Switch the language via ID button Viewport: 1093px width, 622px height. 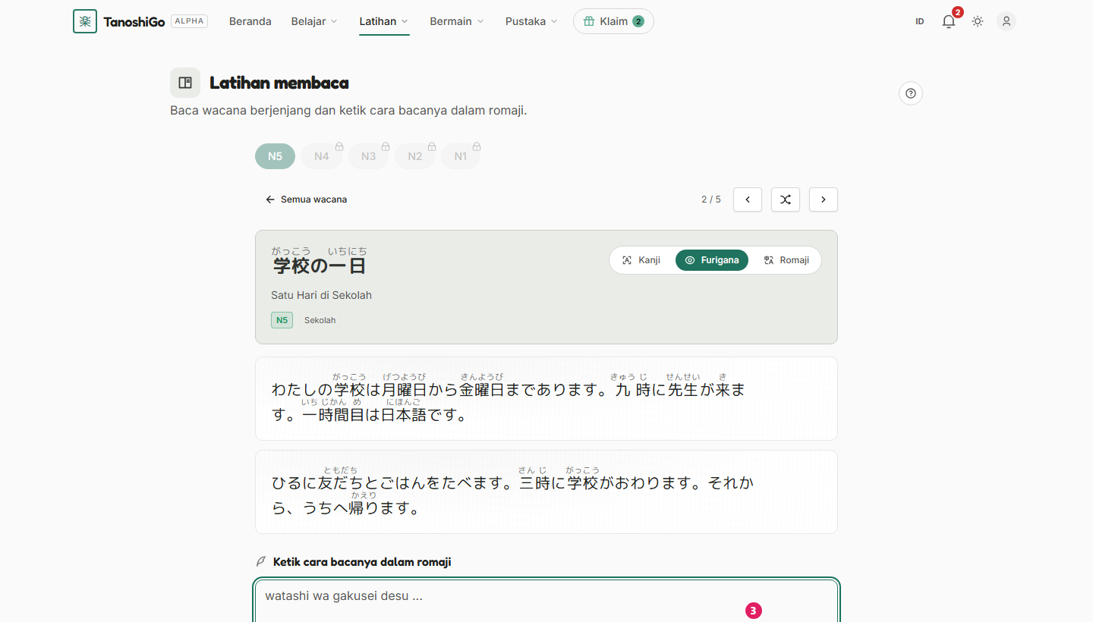tap(920, 21)
